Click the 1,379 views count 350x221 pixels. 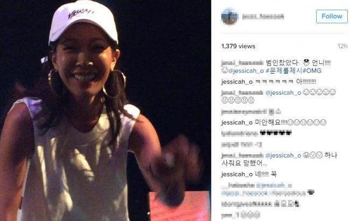click(238, 46)
